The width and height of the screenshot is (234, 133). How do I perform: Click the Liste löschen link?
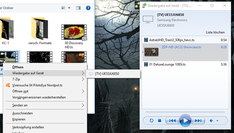pyautogui.click(x=215, y=32)
